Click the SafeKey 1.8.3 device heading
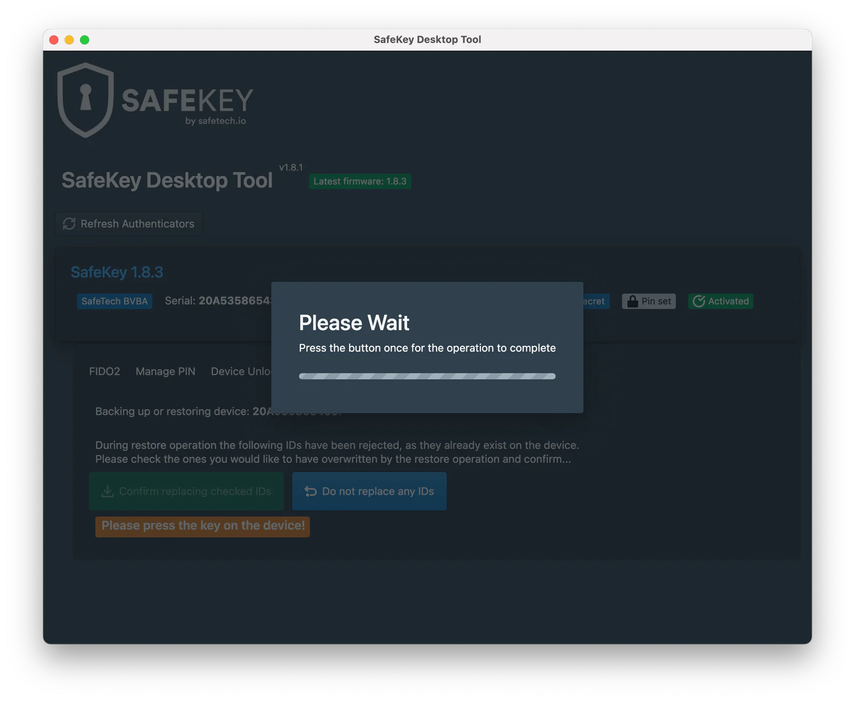Viewport: 855px width, 701px height. pyautogui.click(x=117, y=272)
